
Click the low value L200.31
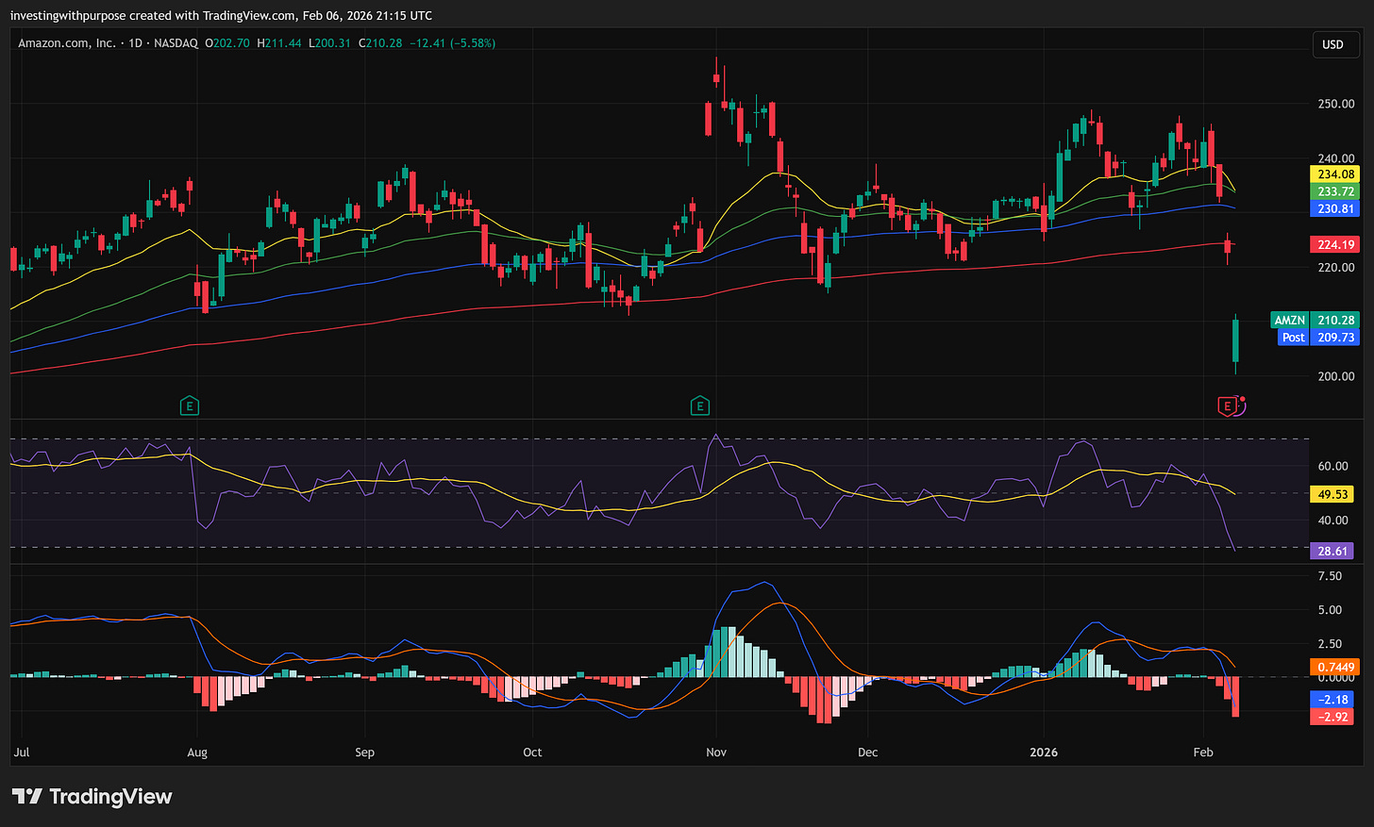click(329, 43)
